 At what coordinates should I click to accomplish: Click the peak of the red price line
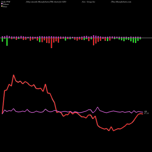coord(14,75)
